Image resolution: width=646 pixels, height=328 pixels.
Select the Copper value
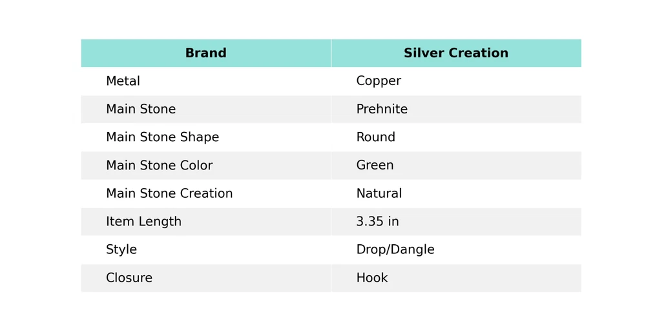tap(378, 81)
